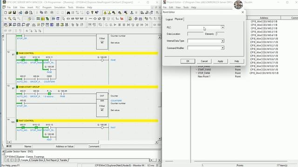Click the Elements input field

pyautogui.click(x=220, y=34)
